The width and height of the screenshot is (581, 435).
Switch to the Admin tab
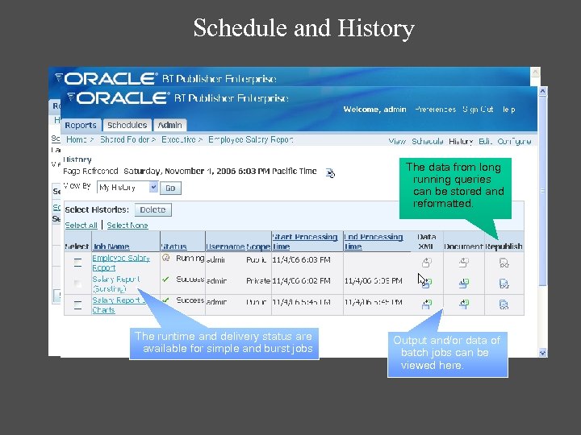click(169, 125)
